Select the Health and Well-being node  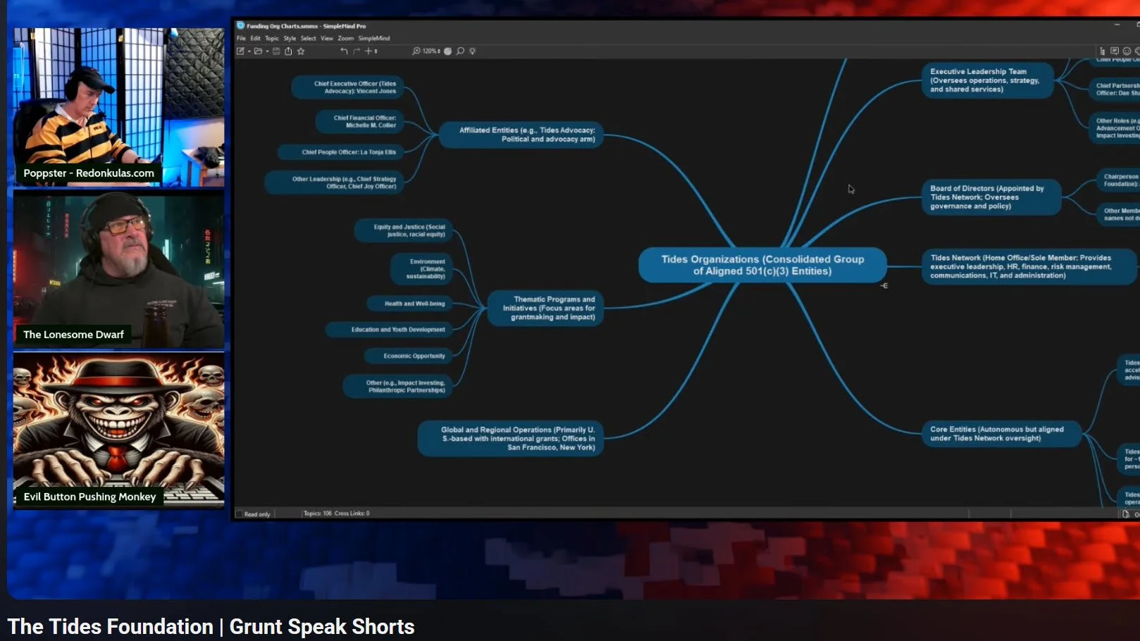409,304
